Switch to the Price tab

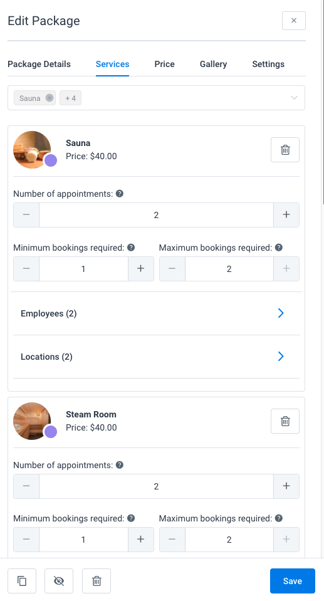point(164,64)
